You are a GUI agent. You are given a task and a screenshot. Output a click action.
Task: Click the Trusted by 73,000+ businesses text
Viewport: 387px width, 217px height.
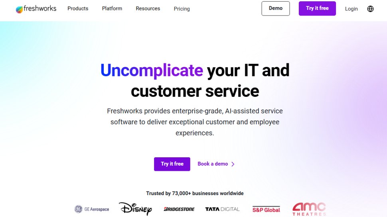tap(195, 194)
